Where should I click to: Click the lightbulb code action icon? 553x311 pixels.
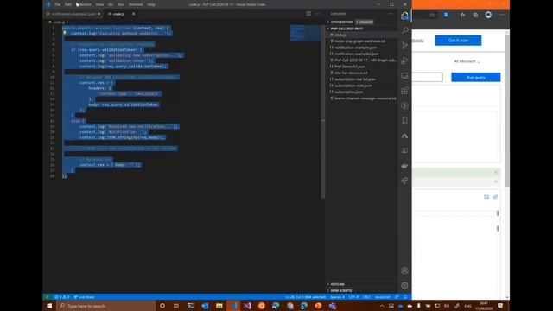click(x=65, y=33)
